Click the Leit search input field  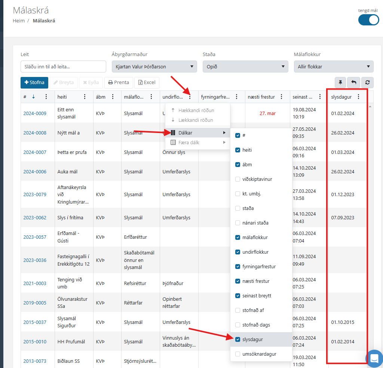[63, 67]
